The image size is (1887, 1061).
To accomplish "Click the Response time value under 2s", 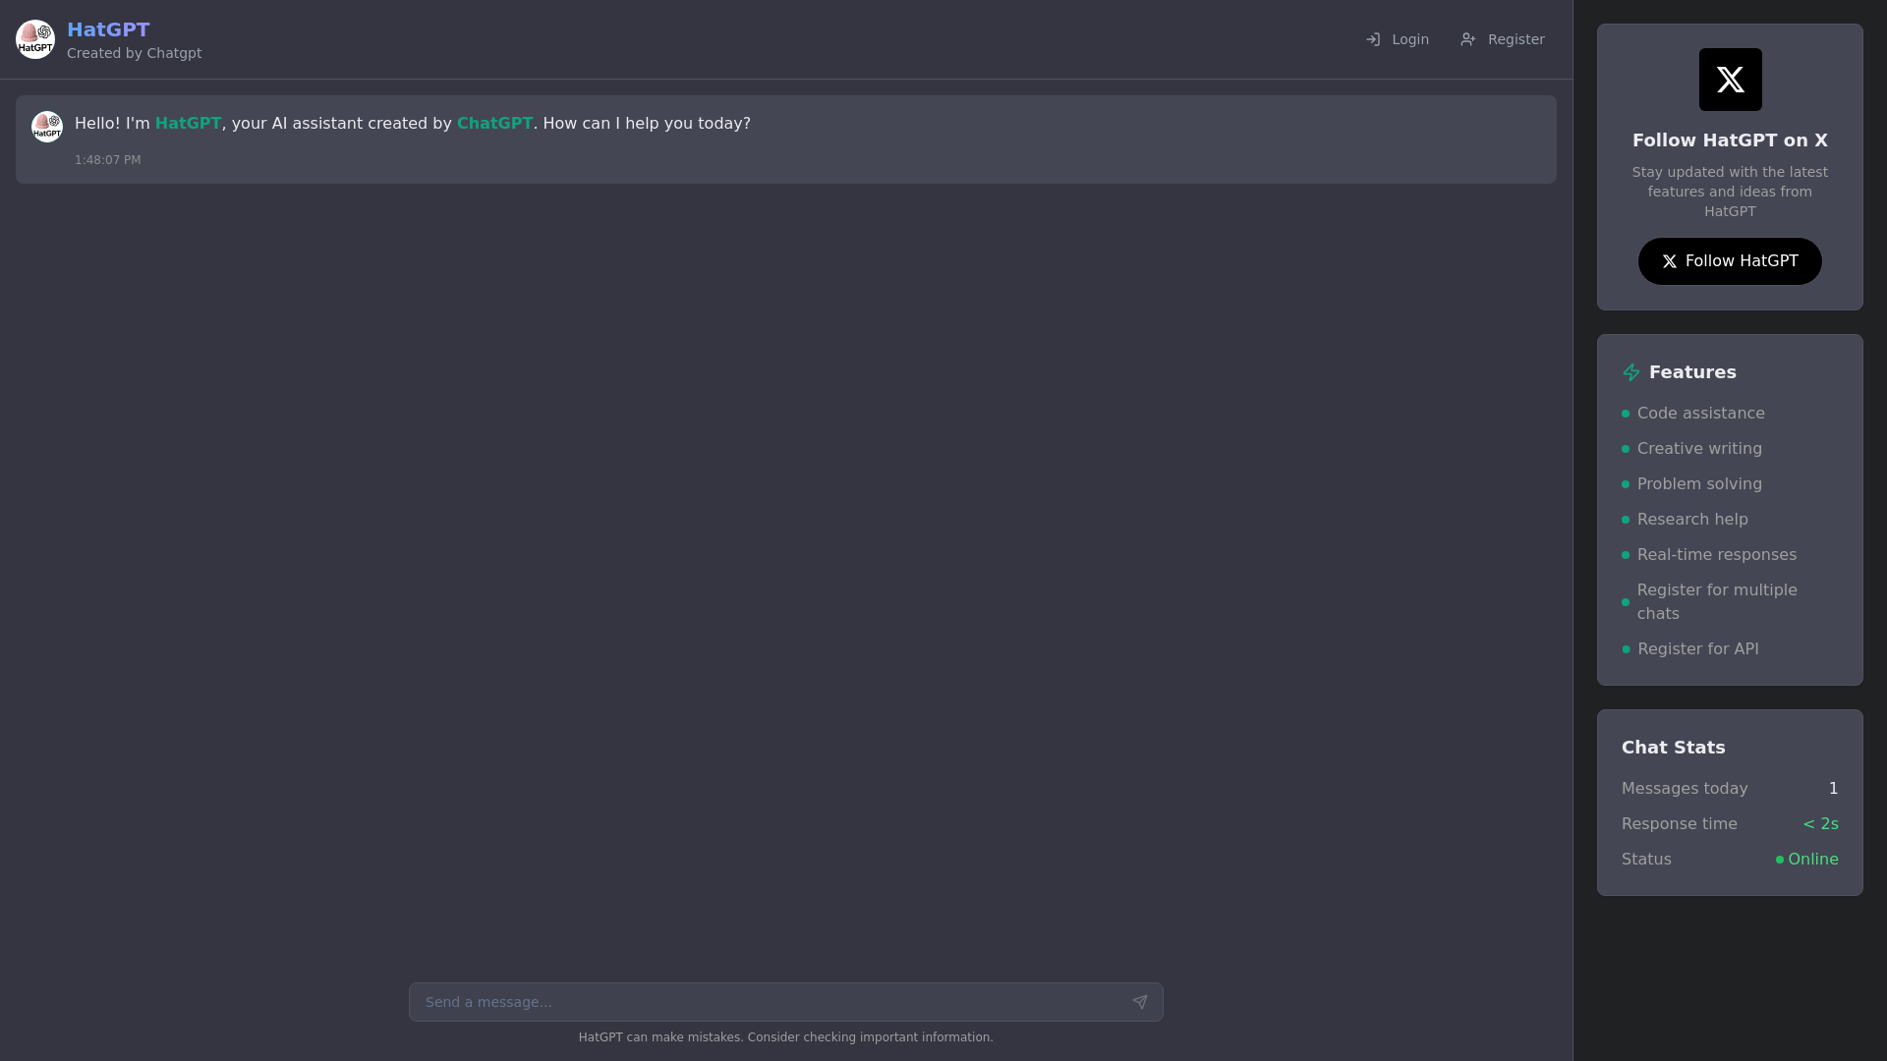I will coord(1820,824).
